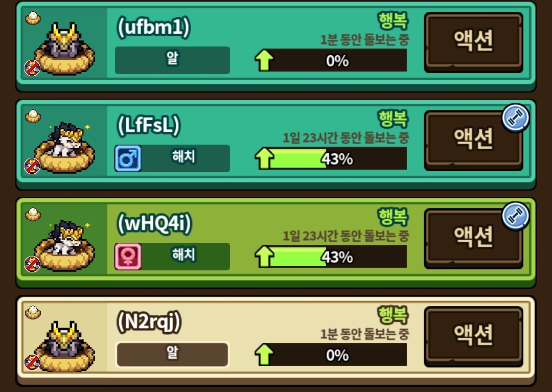Open 액션 menu for N2rqj egg
552x392 pixels.
click(473, 337)
